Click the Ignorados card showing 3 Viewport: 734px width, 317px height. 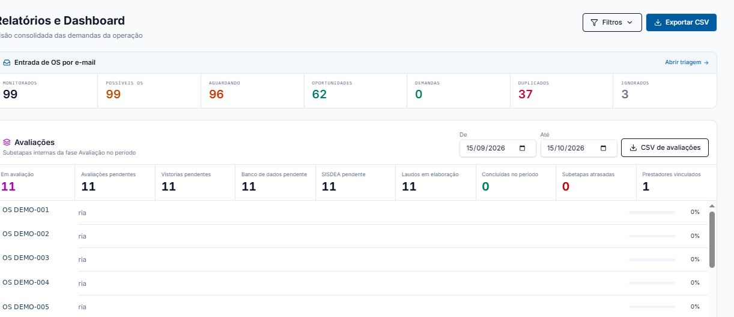(x=665, y=90)
